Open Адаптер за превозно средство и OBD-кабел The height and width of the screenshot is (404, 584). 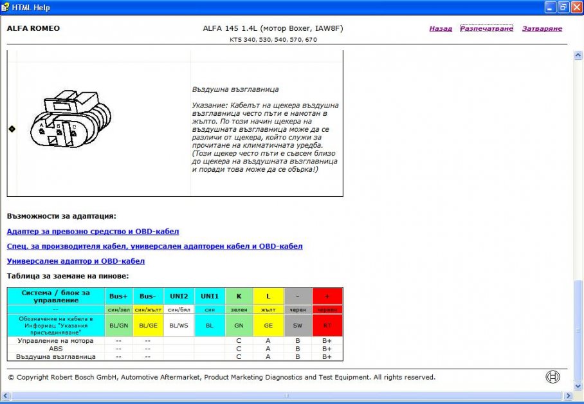(x=93, y=232)
